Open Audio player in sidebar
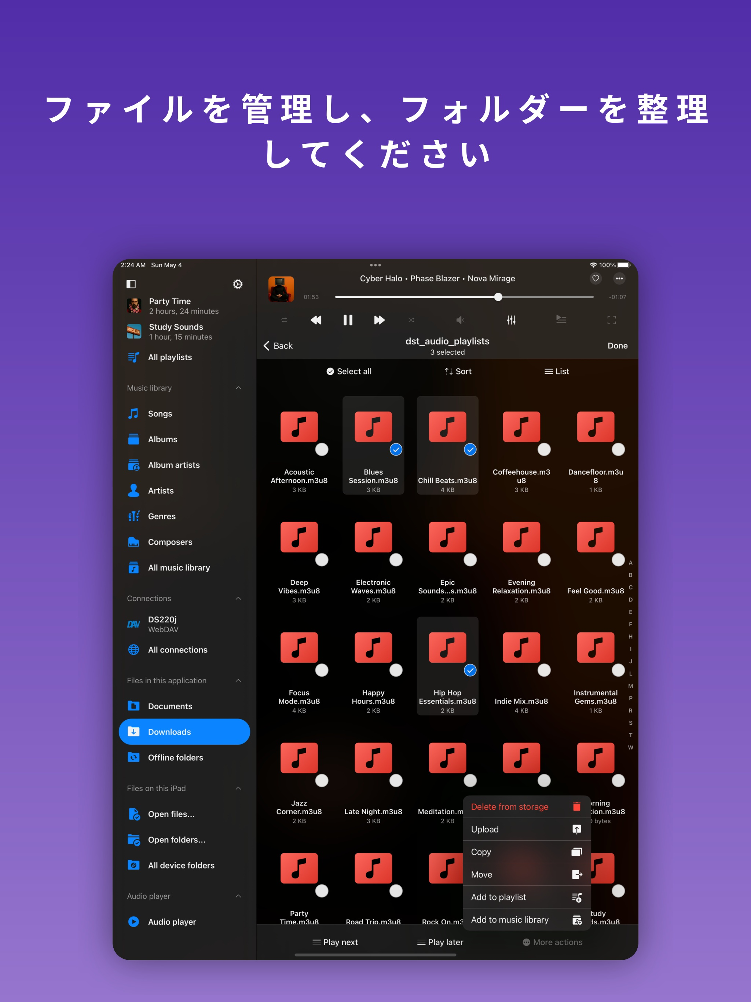 pos(184,922)
